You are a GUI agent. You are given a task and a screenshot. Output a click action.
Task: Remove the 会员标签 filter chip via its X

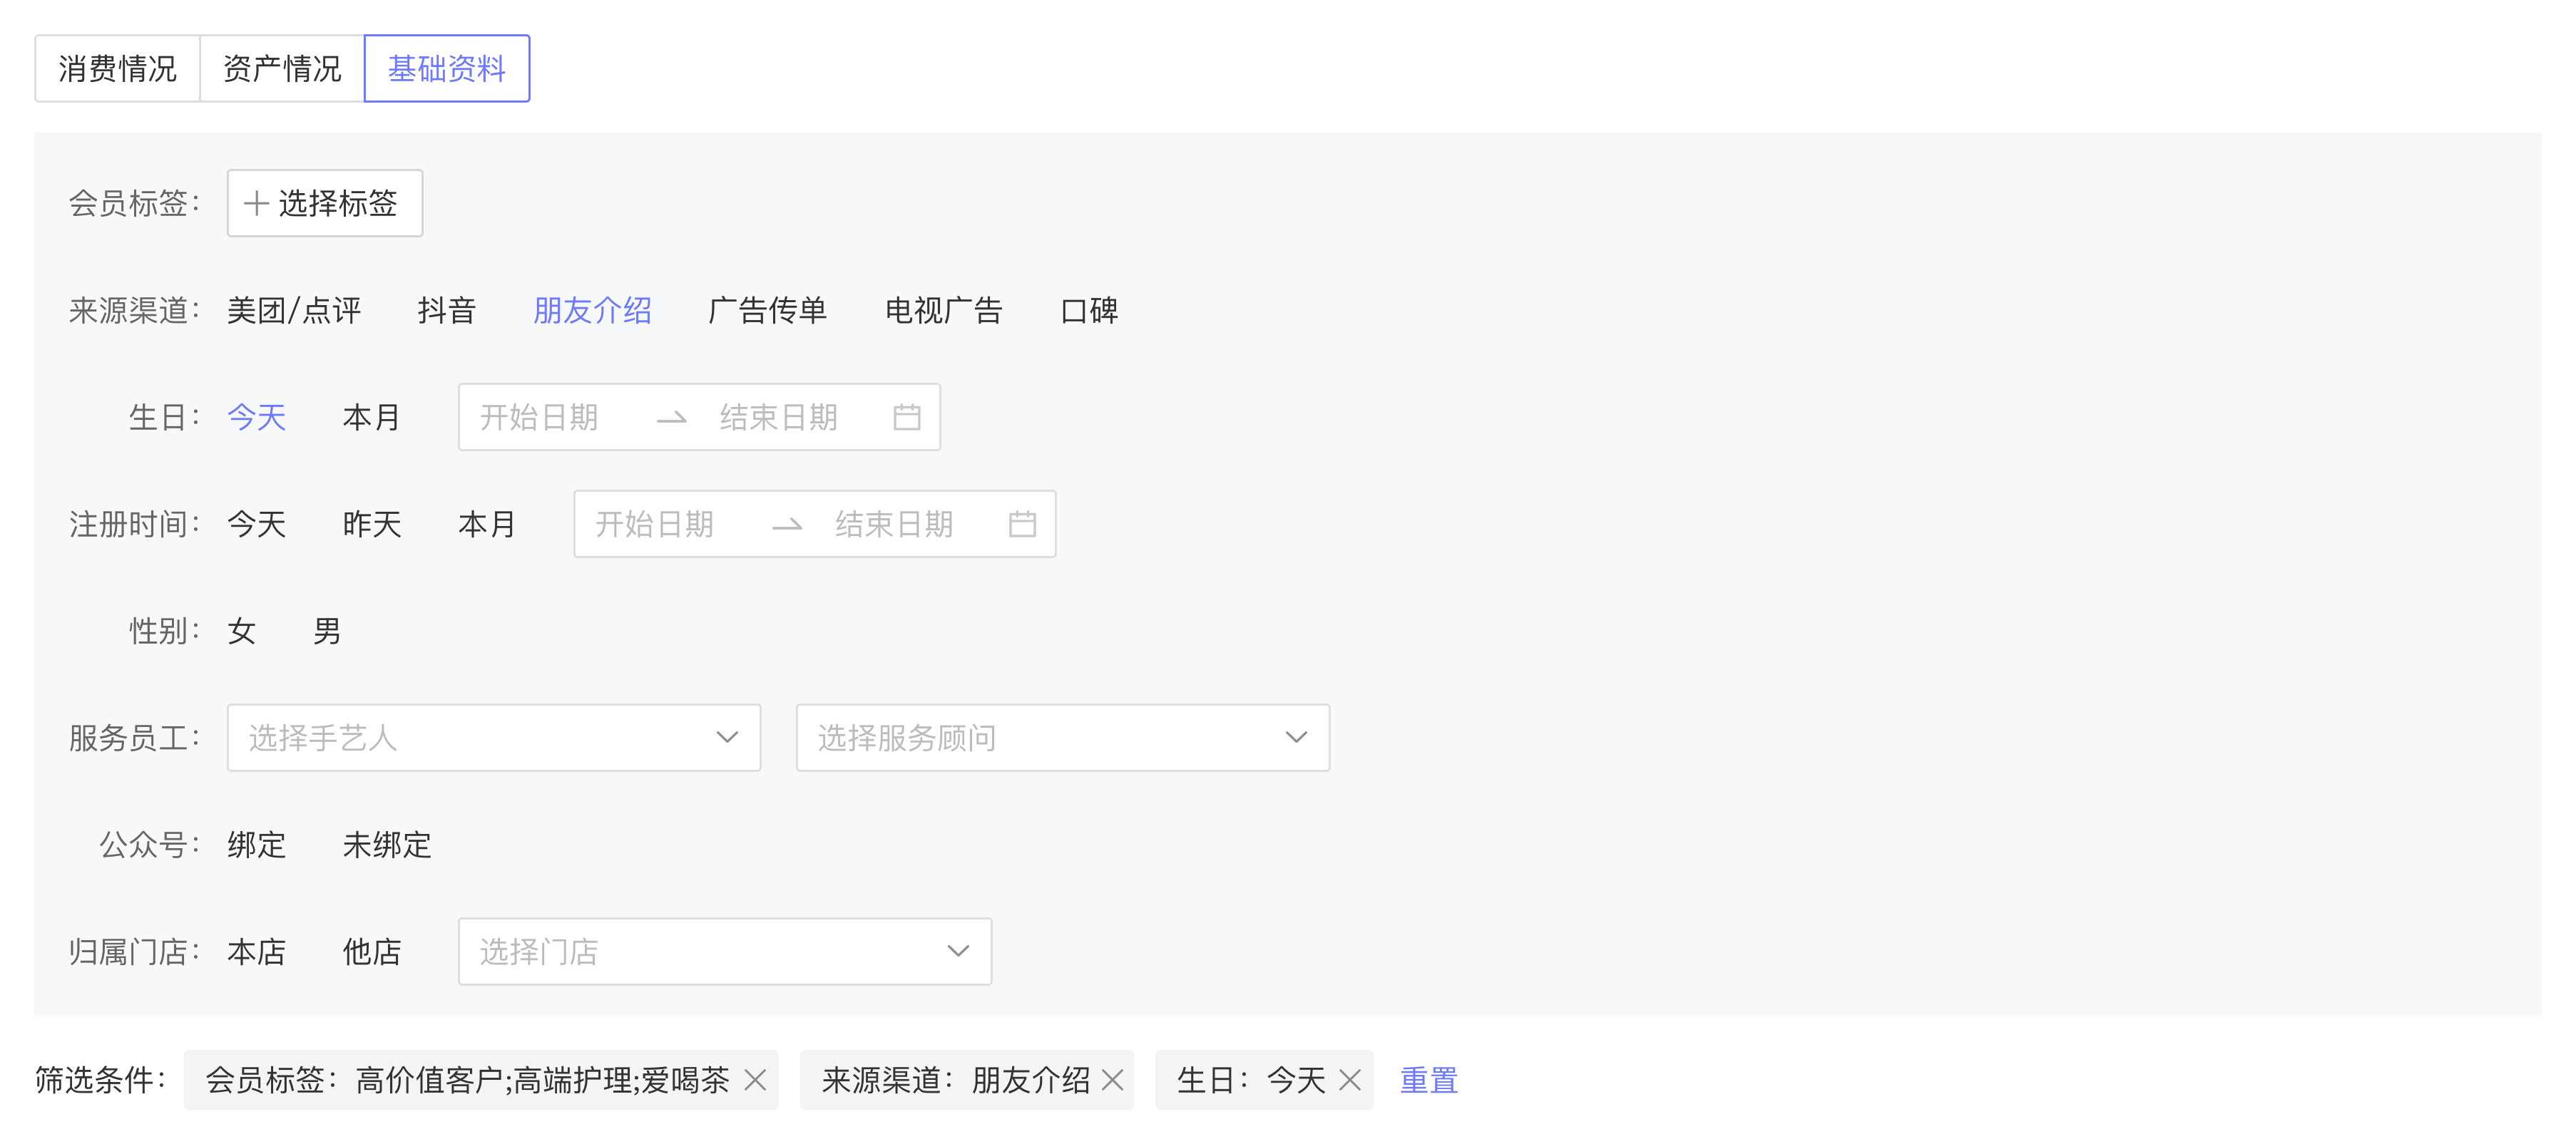756,1080
